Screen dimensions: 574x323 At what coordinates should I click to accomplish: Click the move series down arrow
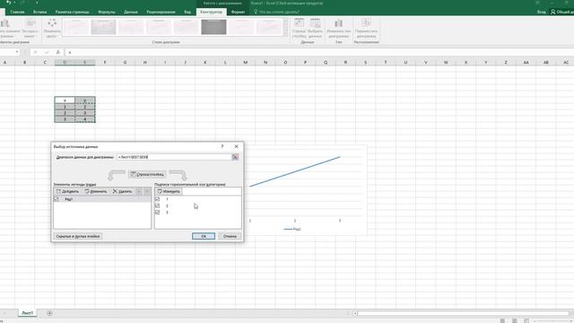click(x=147, y=191)
